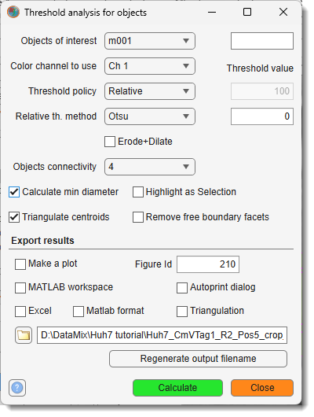Tick the MATLAB workspace export checkbox
314x417 pixels.
click(x=20, y=288)
